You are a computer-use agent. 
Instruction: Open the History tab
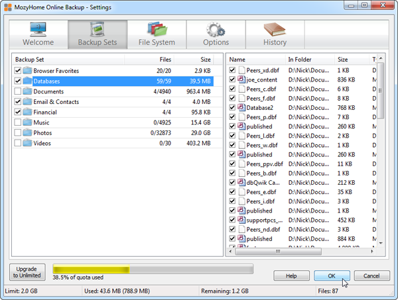point(275,34)
